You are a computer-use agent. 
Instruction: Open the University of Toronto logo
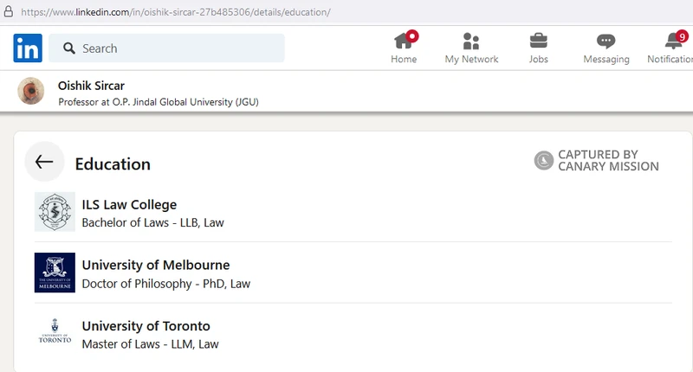[55, 331]
